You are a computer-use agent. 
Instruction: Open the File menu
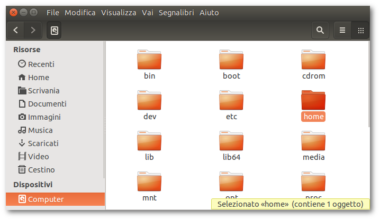[53, 12]
